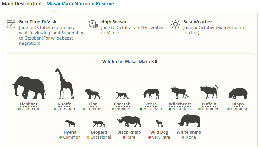Select the lion silhouette icon
259x148 pixels.
coord(93,93)
